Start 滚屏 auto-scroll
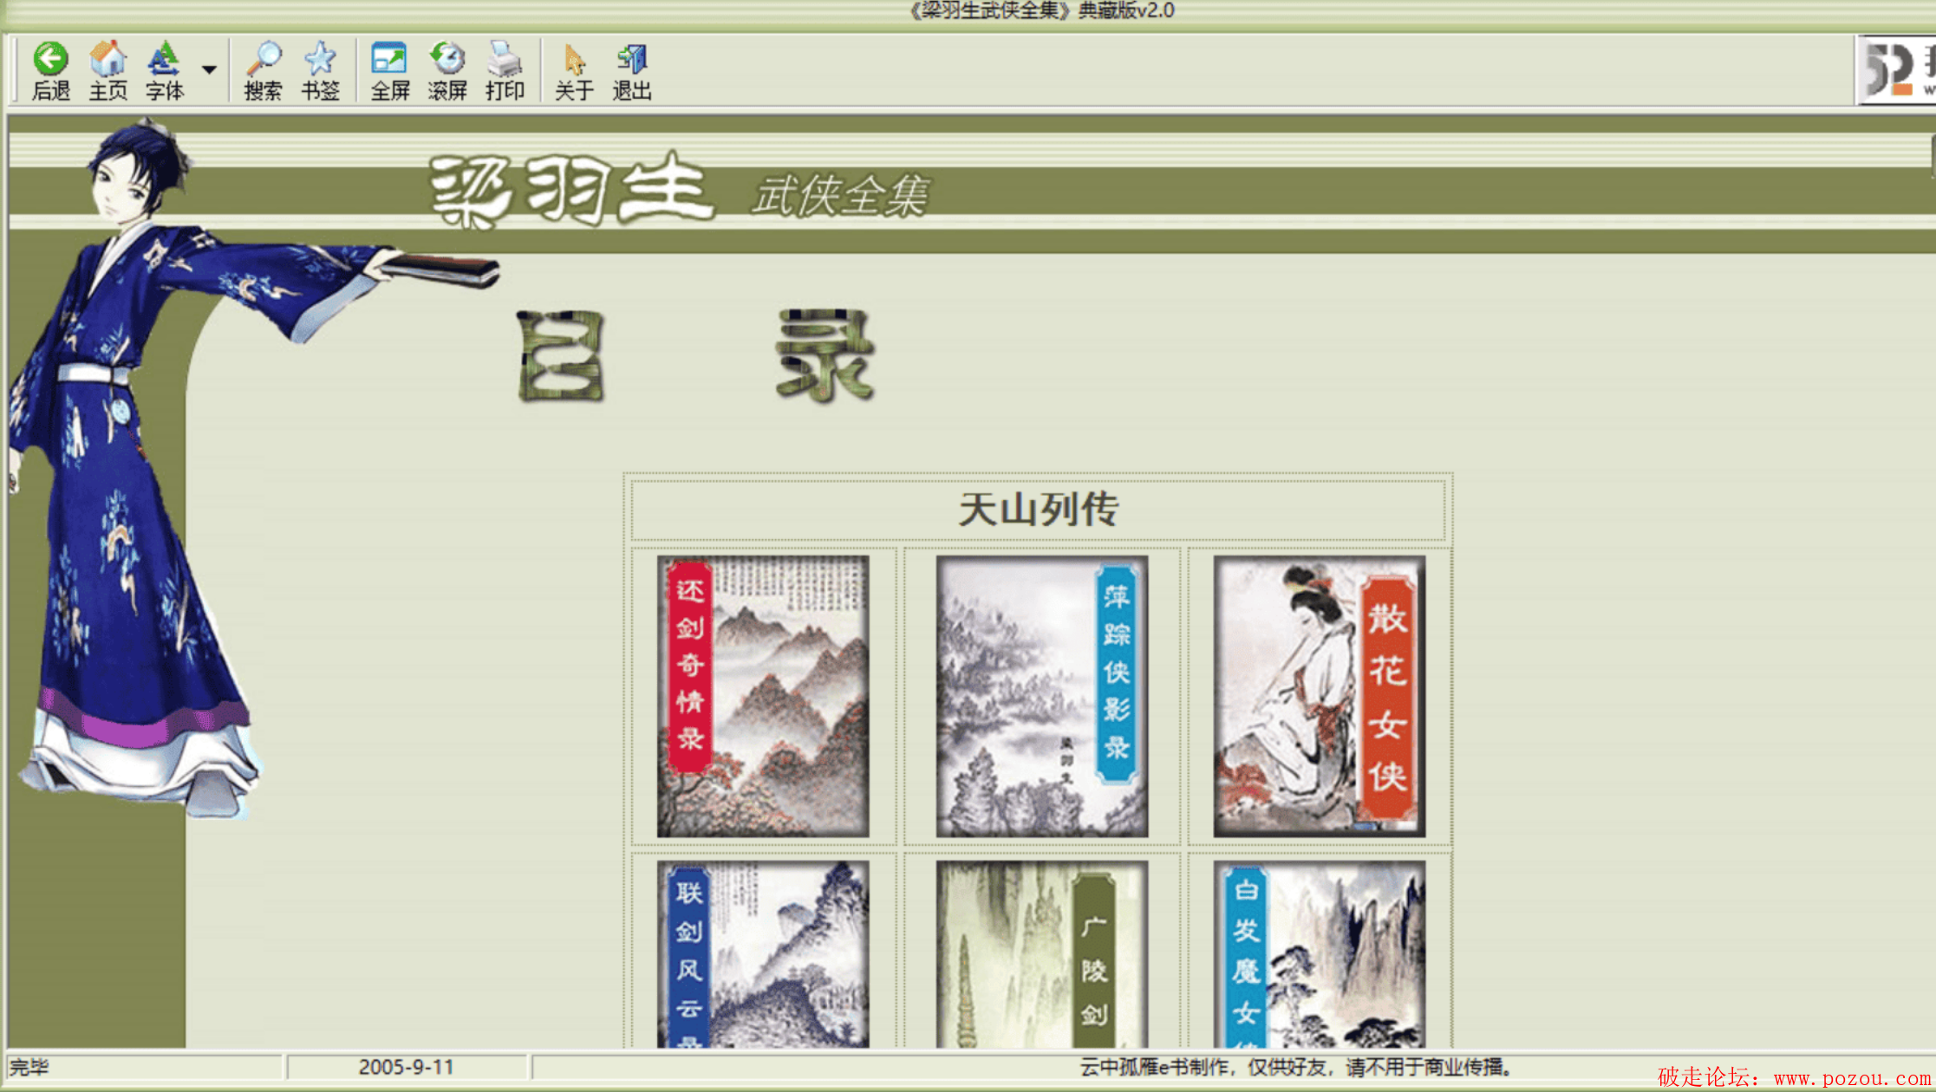The width and height of the screenshot is (1936, 1092). [447, 71]
